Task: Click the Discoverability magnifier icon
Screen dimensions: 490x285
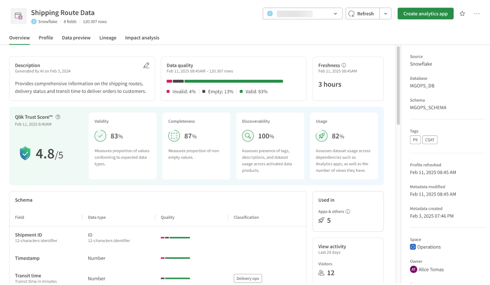Action: tap(248, 136)
